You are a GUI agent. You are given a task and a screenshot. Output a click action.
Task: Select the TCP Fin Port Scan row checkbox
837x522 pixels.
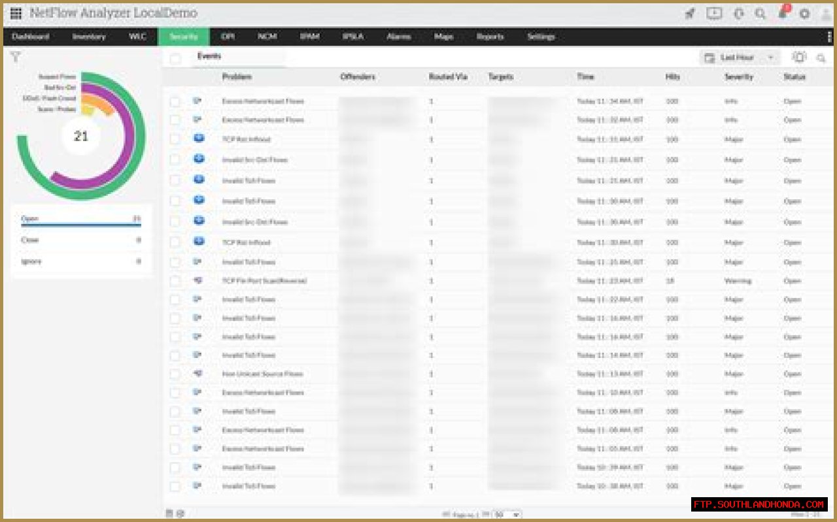(x=175, y=281)
